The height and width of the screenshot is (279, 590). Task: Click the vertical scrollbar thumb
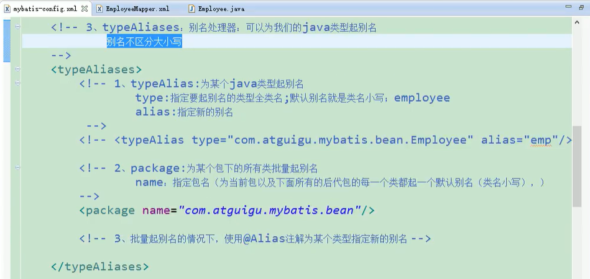577,166
